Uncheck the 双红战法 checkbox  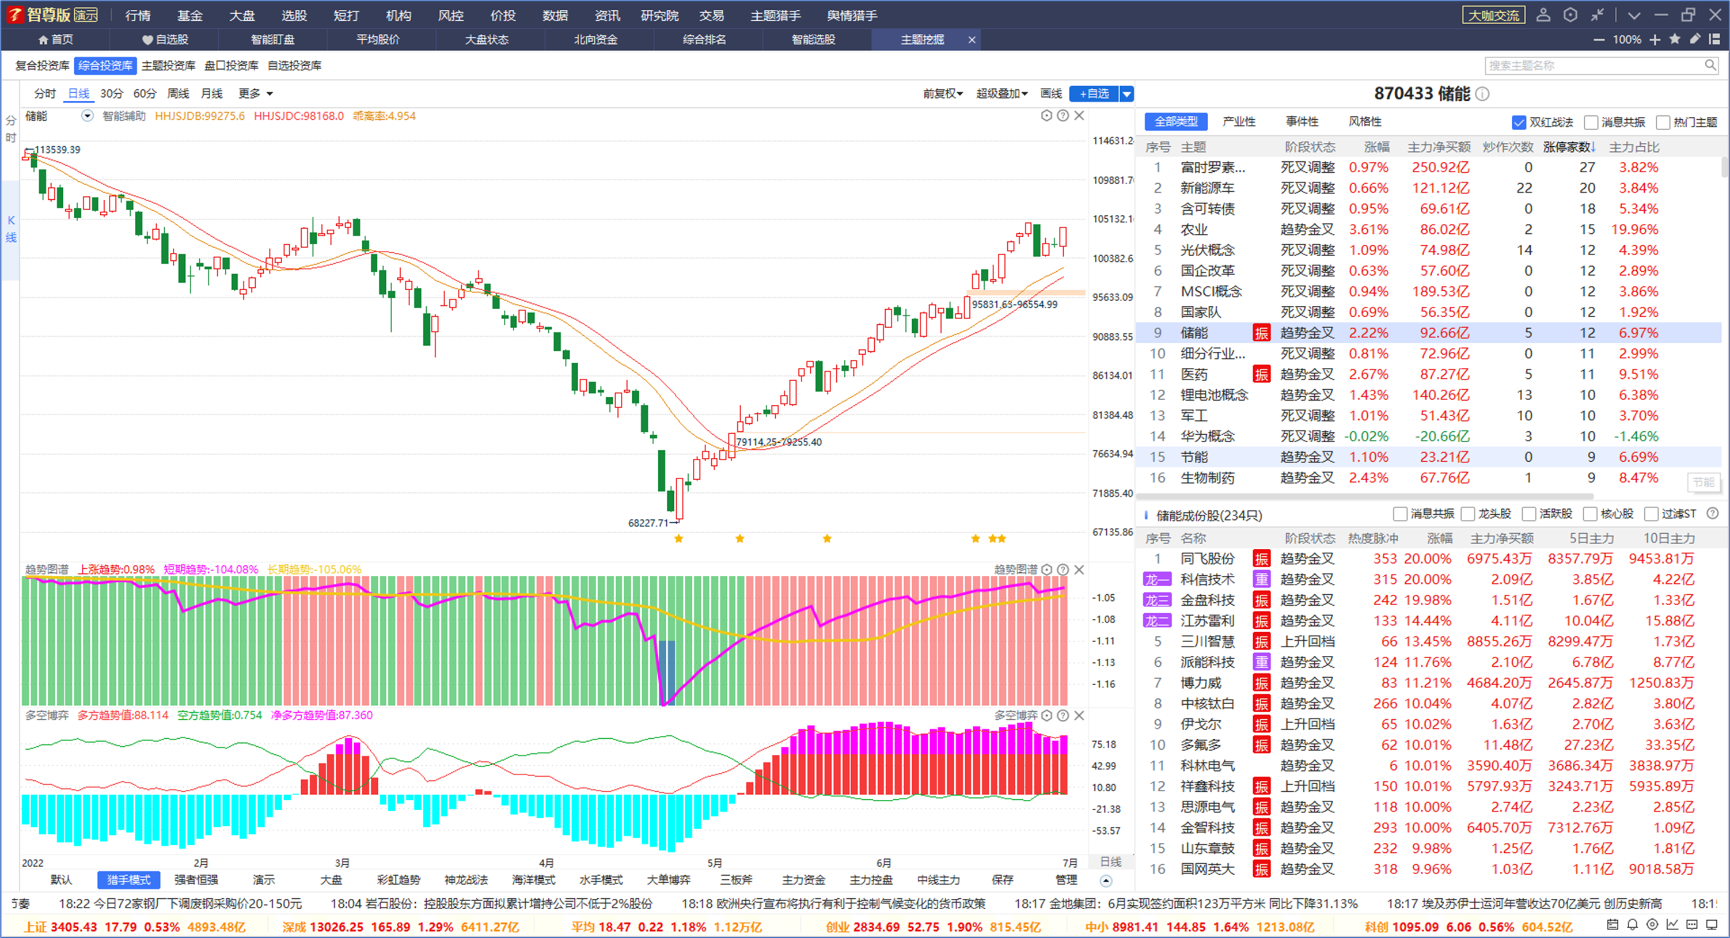point(1519,122)
